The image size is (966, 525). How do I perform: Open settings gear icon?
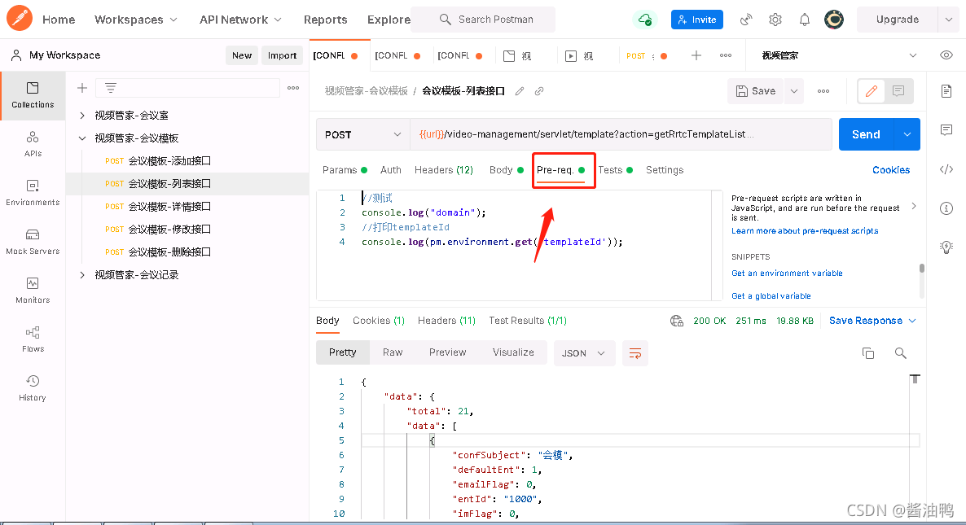(775, 20)
